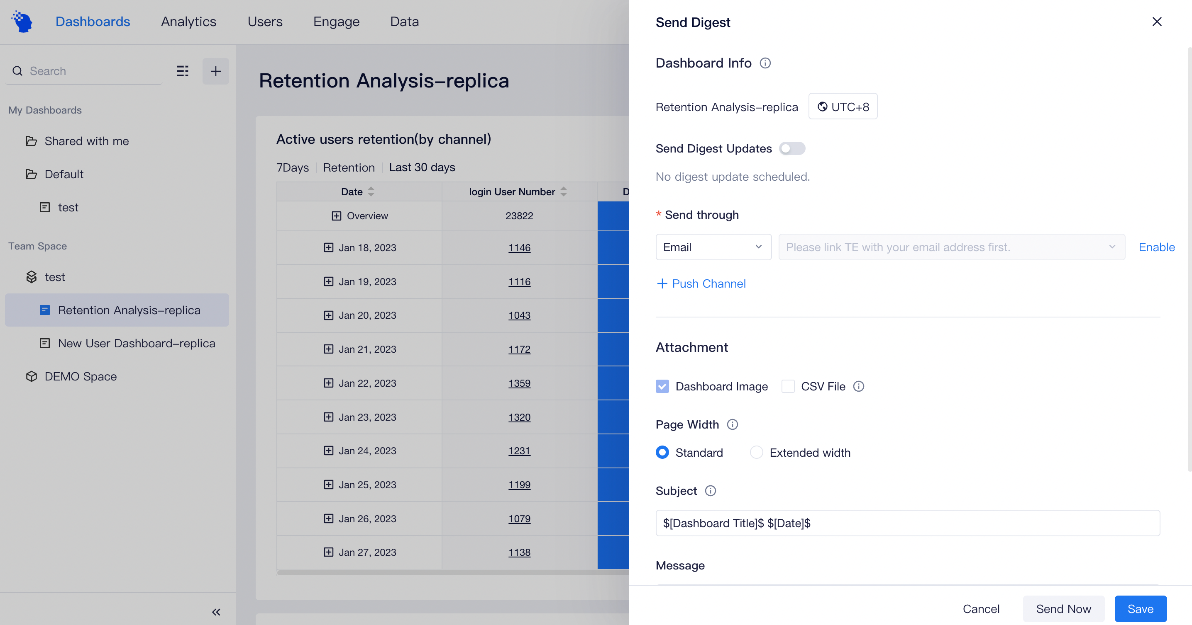This screenshot has height=625, width=1192.
Task: Click the Default folder icon
Action: pos(32,174)
